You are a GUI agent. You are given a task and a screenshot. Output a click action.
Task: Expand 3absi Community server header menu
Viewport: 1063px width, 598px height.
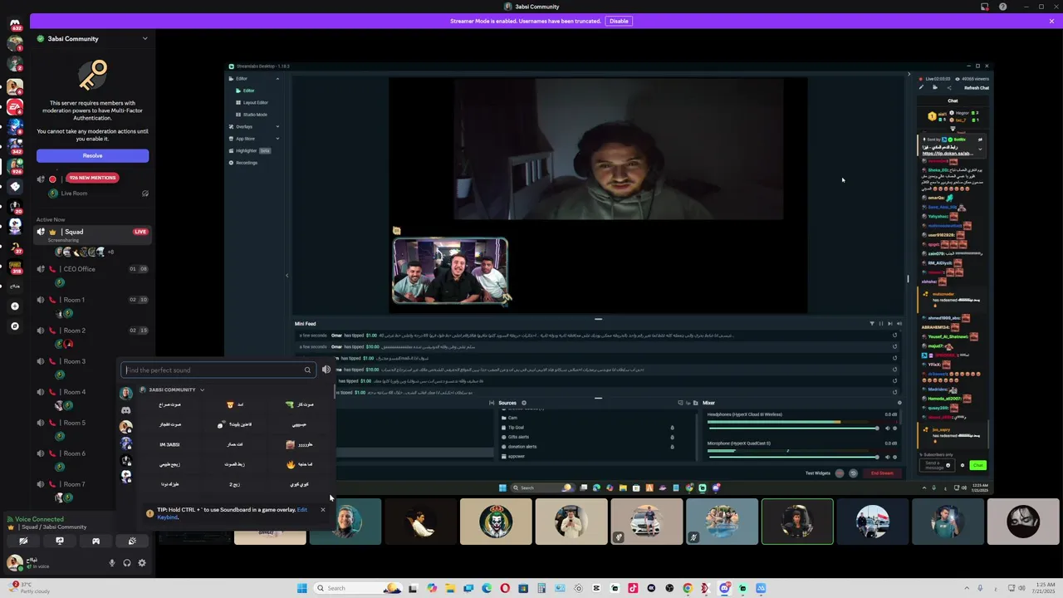pyautogui.click(x=145, y=38)
